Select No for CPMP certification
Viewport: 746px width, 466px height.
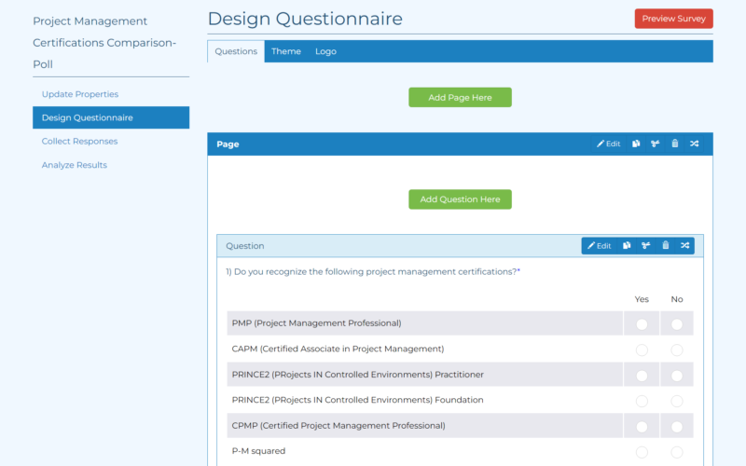pyautogui.click(x=677, y=427)
